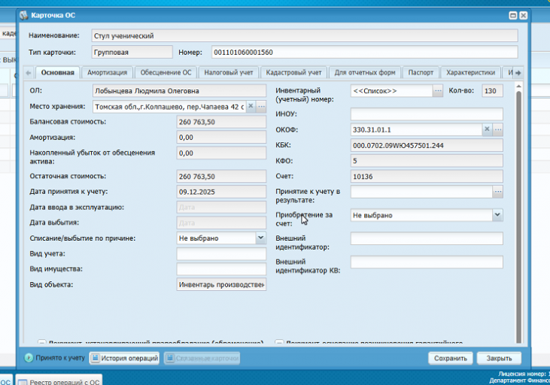Clear the ОКОФ value with its X icon

(487, 129)
